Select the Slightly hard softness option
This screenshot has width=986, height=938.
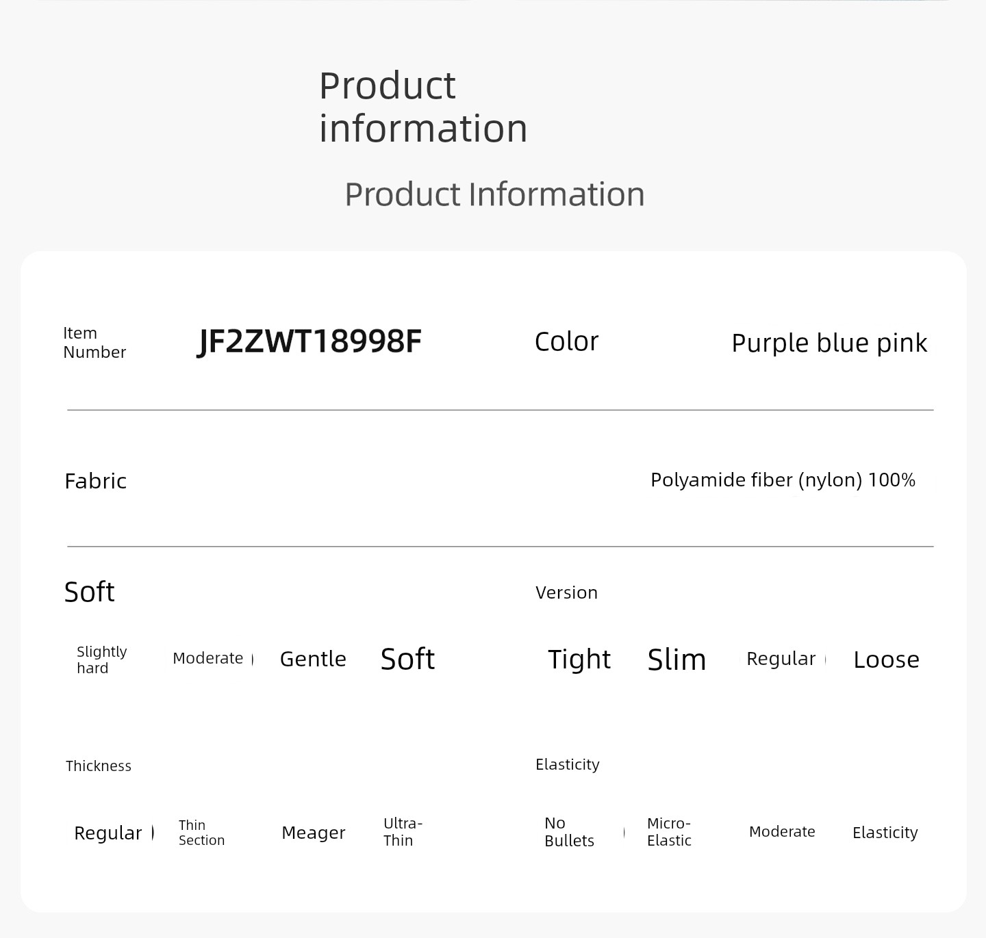[102, 660]
